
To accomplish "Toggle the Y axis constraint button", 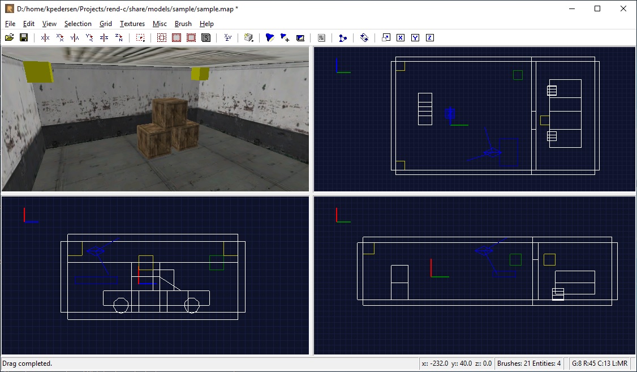I will pyautogui.click(x=415, y=37).
